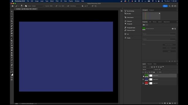The image size is (188, 105).
Task: Open the Glyphs panel
Action: [x=127, y=38]
